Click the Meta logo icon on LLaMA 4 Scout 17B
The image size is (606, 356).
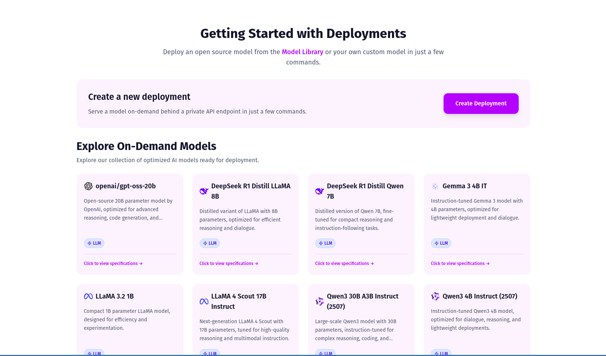[204, 301]
